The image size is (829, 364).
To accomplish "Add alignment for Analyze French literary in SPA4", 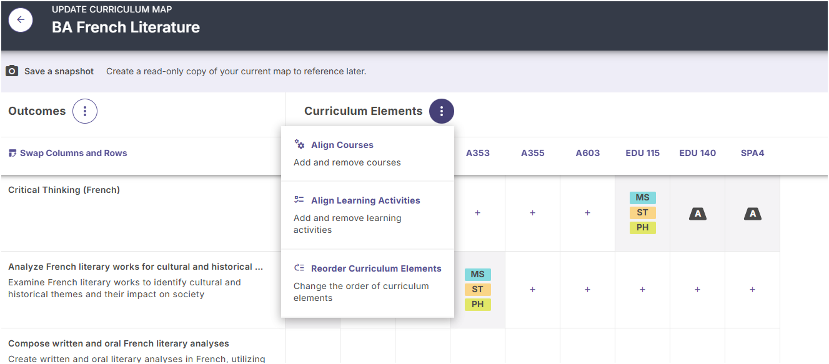I will [x=753, y=290].
